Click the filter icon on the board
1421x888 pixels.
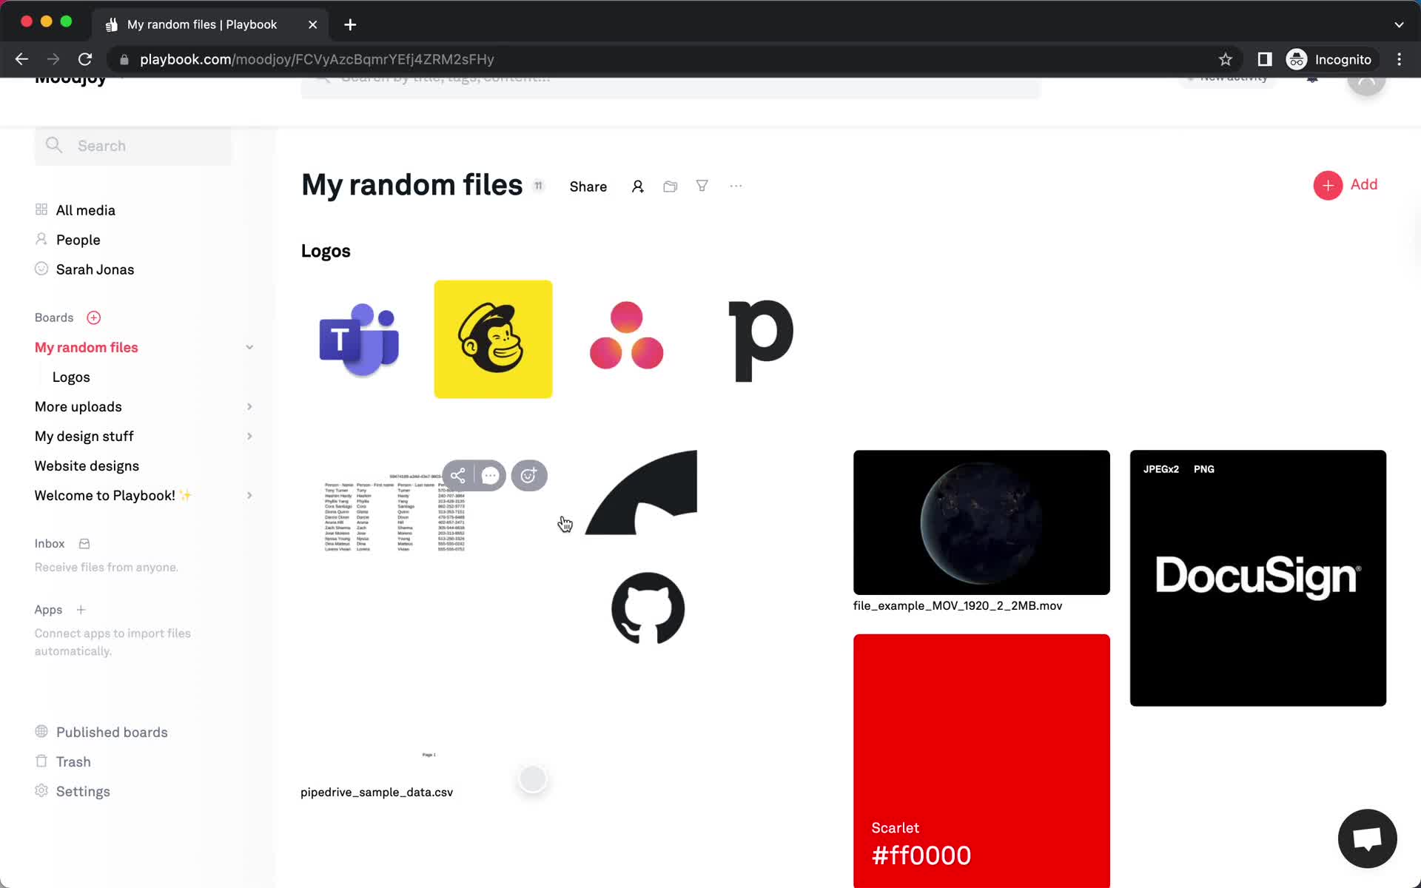pos(703,185)
